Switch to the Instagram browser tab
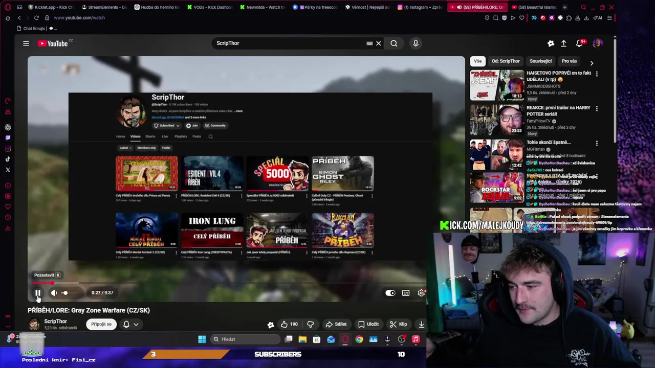 [x=420, y=7]
